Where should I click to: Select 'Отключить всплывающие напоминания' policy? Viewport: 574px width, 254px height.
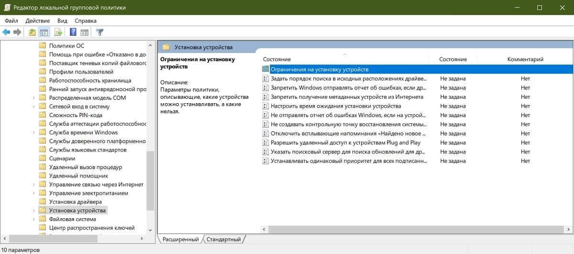pos(349,134)
